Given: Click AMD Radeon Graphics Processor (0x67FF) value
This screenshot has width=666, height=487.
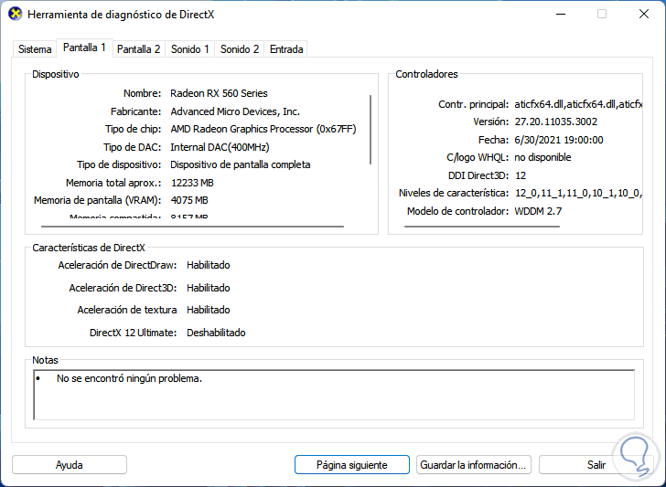Looking at the screenshot, I should (263, 129).
